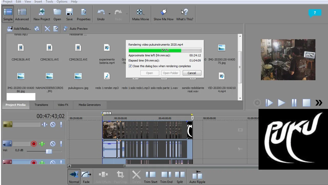
Task: Play from start in preview
Action: tap(269, 103)
